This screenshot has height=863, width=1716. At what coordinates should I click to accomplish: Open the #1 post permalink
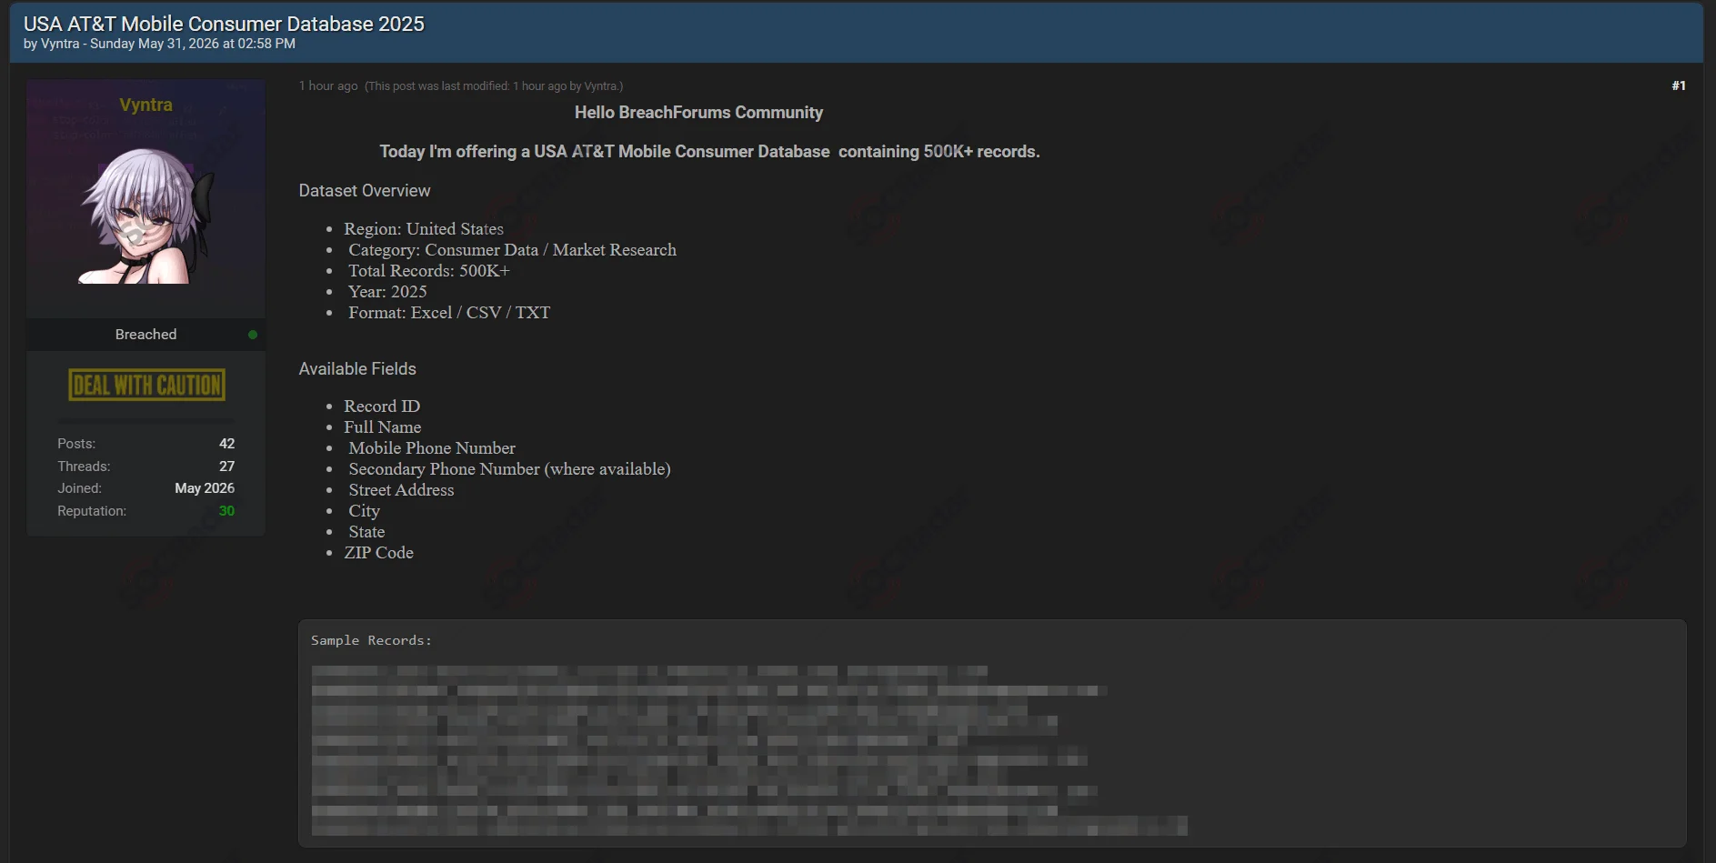click(x=1678, y=85)
